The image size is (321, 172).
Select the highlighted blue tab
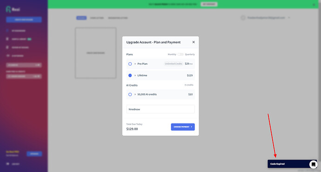click(81, 18)
